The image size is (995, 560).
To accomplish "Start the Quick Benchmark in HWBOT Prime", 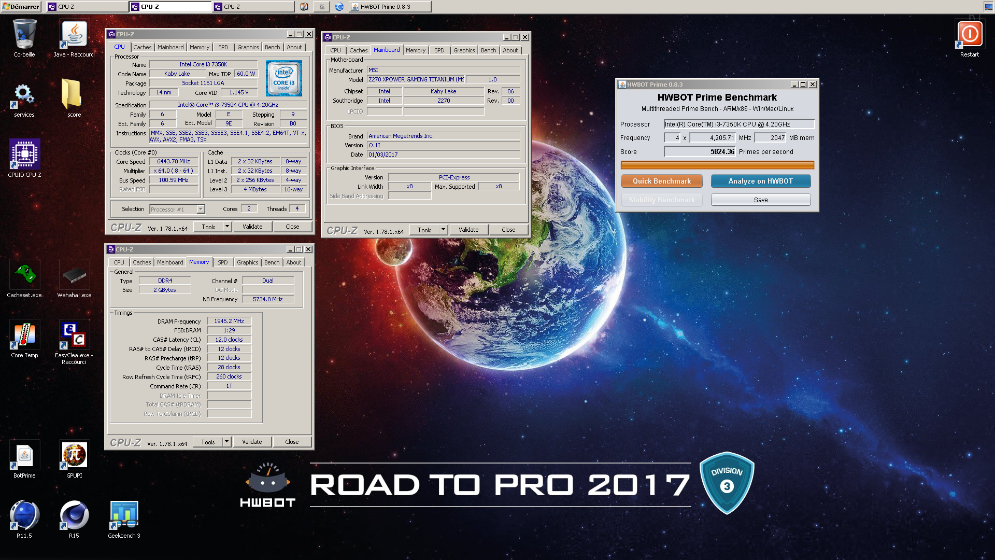I will click(662, 181).
